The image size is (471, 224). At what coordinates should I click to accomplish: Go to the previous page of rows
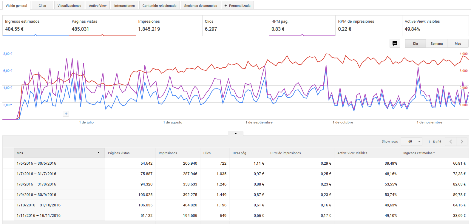[x=451, y=141]
